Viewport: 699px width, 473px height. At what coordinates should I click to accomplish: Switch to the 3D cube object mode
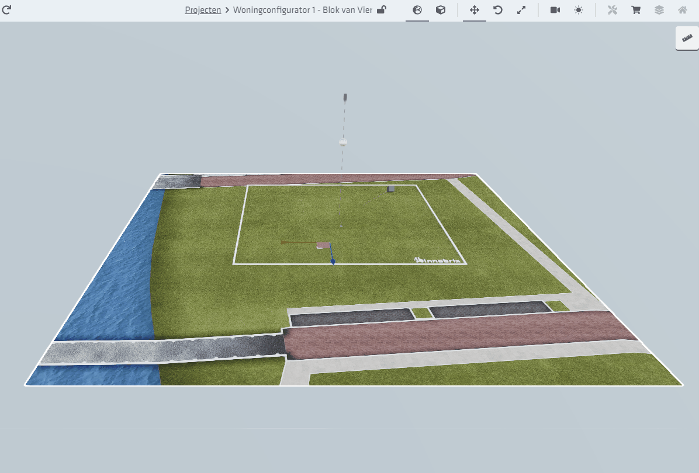tap(441, 10)
